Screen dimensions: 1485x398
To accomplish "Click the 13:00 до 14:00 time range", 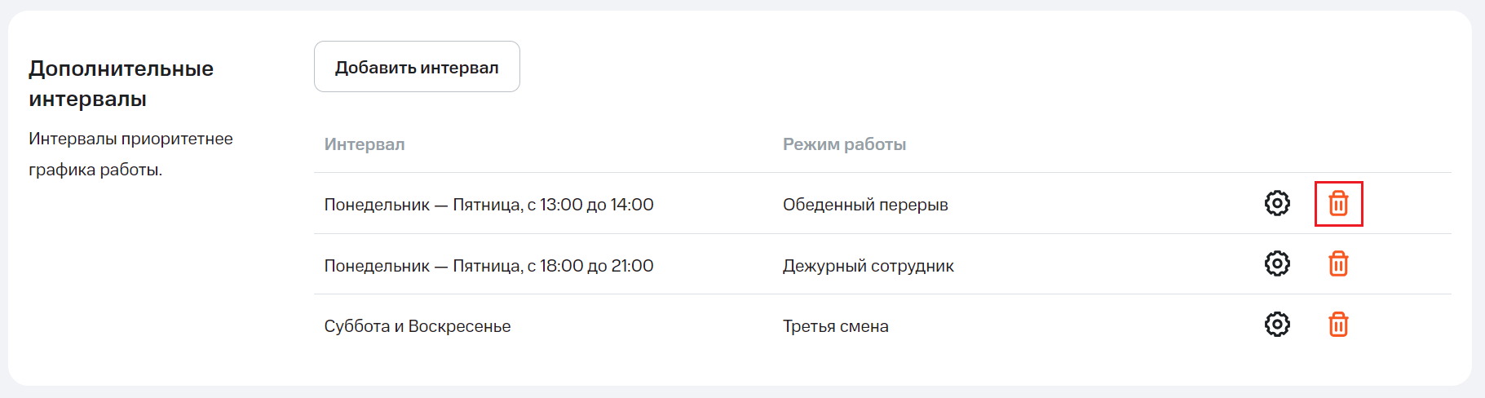I will pos(597,205).
